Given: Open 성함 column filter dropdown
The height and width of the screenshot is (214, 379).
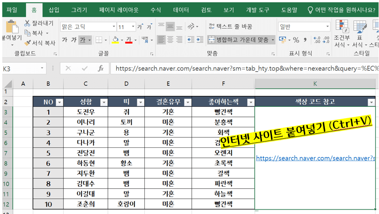Looking at the screenshot, I should pos(104,102).
